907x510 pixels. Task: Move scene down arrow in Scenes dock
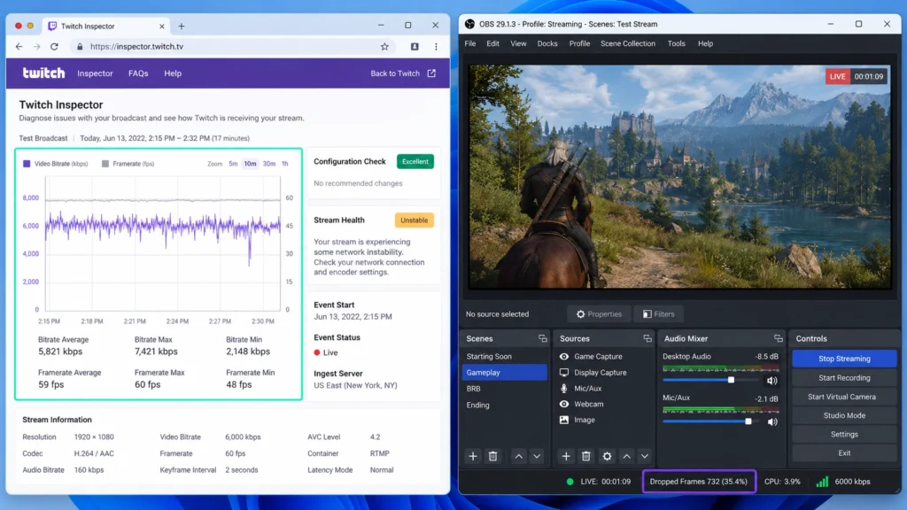[x=537, y=456]
